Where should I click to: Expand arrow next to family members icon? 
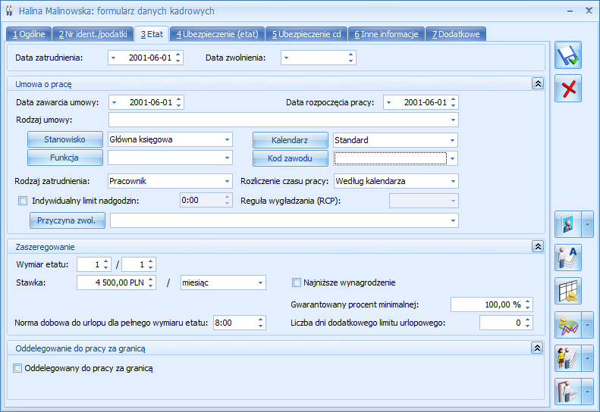(x=587, y=358)
